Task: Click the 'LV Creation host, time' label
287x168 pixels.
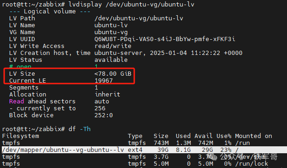Action: 50,53
